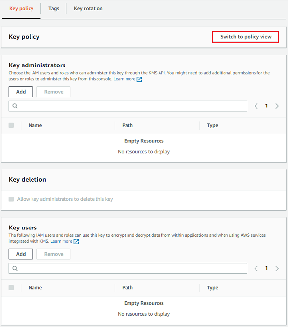Screen dimensions: 288x327
Task: Add a key user
Action: click(x=21, y=254)
